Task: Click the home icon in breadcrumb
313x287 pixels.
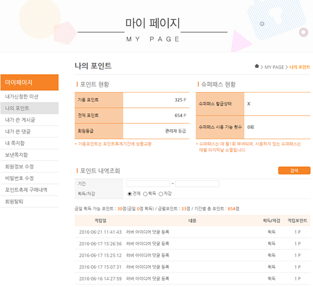Action: tap(257, 67)
